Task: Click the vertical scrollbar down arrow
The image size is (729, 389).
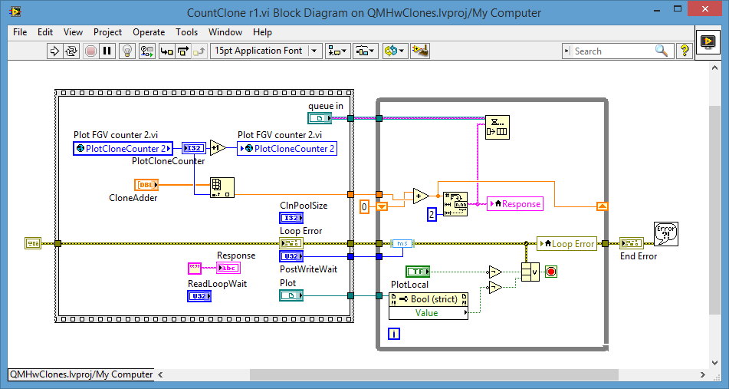Action: (x=715, y=363)
